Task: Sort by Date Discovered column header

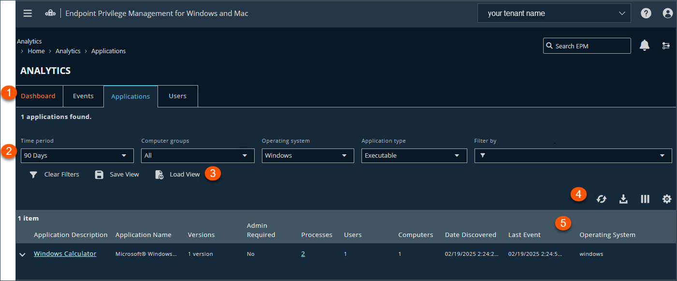Action: click(x=471, y=235)
